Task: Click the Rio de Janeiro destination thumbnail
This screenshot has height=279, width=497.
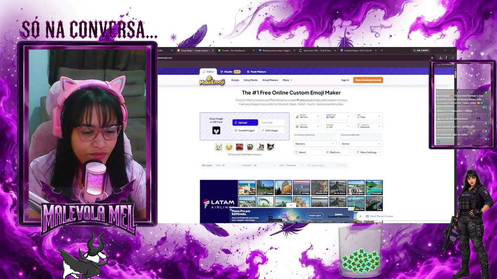Action: click(338, 188)
